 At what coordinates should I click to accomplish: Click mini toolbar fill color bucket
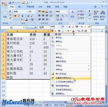pyautogui.click(x=68, y=31)
